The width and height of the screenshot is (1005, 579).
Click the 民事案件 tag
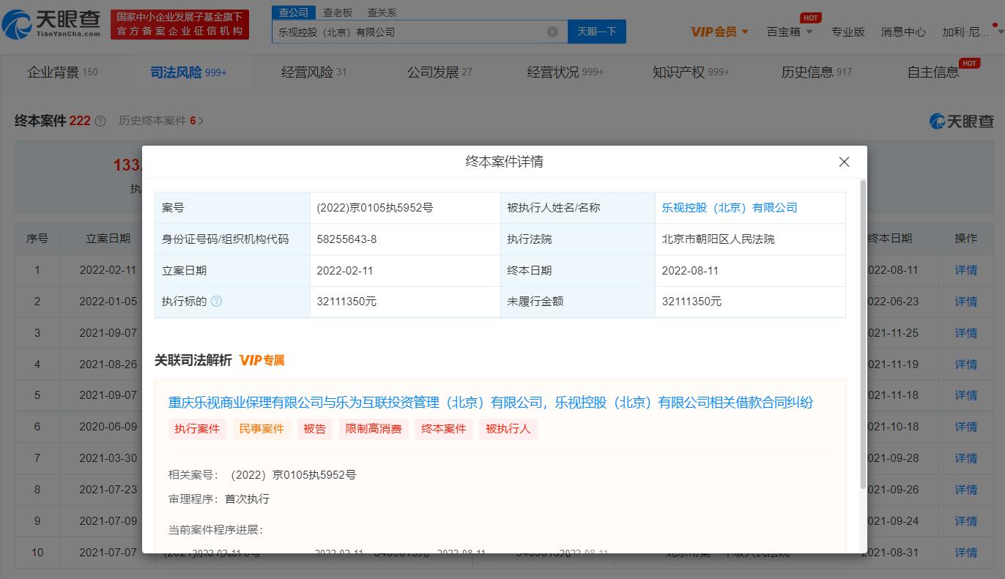click(262, 429)
